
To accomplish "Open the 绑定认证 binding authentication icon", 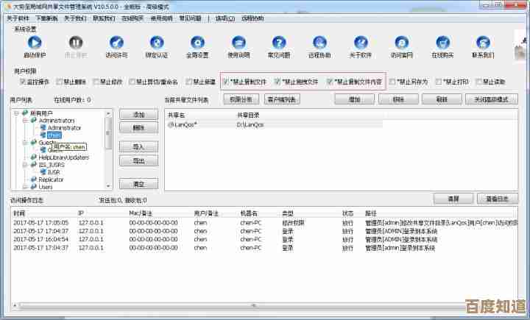I will 156,43.
